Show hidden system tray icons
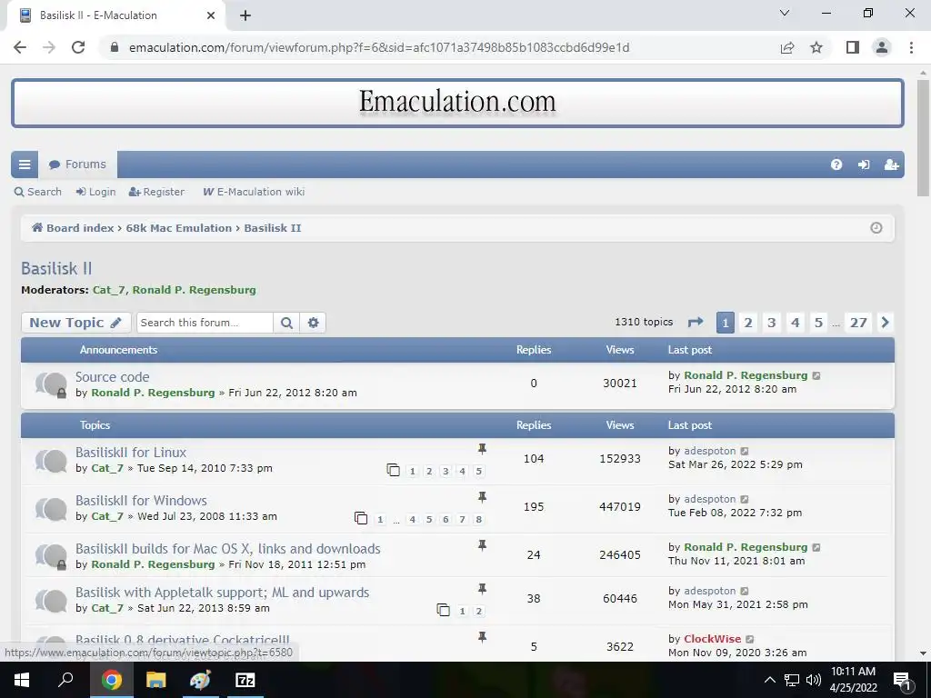 [769, 680]
